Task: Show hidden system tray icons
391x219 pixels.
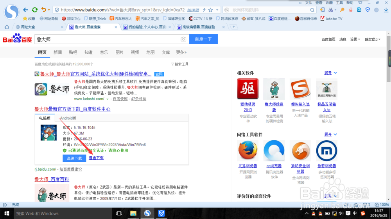Action: [307, 213]
